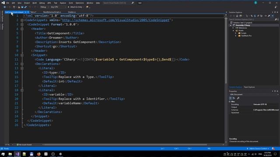
Task: Click the Open File toolbar icon
Action: pyautogui.click(x=19, y=7)
